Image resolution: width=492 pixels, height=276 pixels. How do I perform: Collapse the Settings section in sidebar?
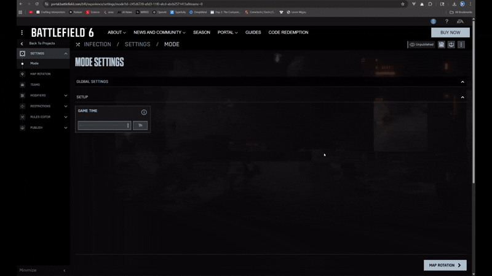pyautogui.click(x=66, y=53)
